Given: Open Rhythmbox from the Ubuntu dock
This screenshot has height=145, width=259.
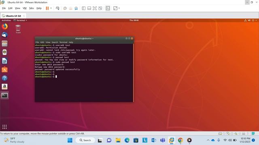Looking at the screenshot, I should point(4,52).
